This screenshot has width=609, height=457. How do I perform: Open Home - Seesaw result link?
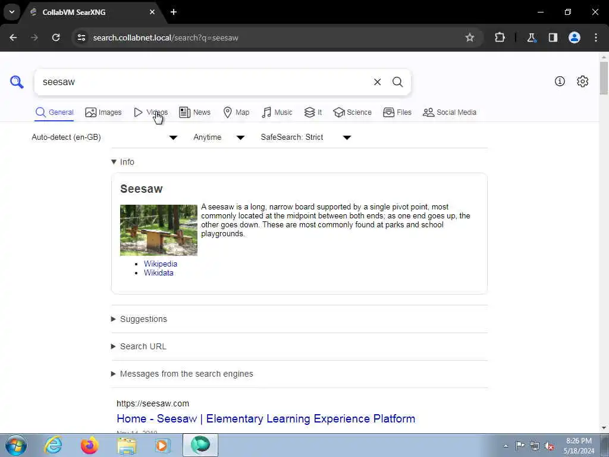click(x=266, y=418)
